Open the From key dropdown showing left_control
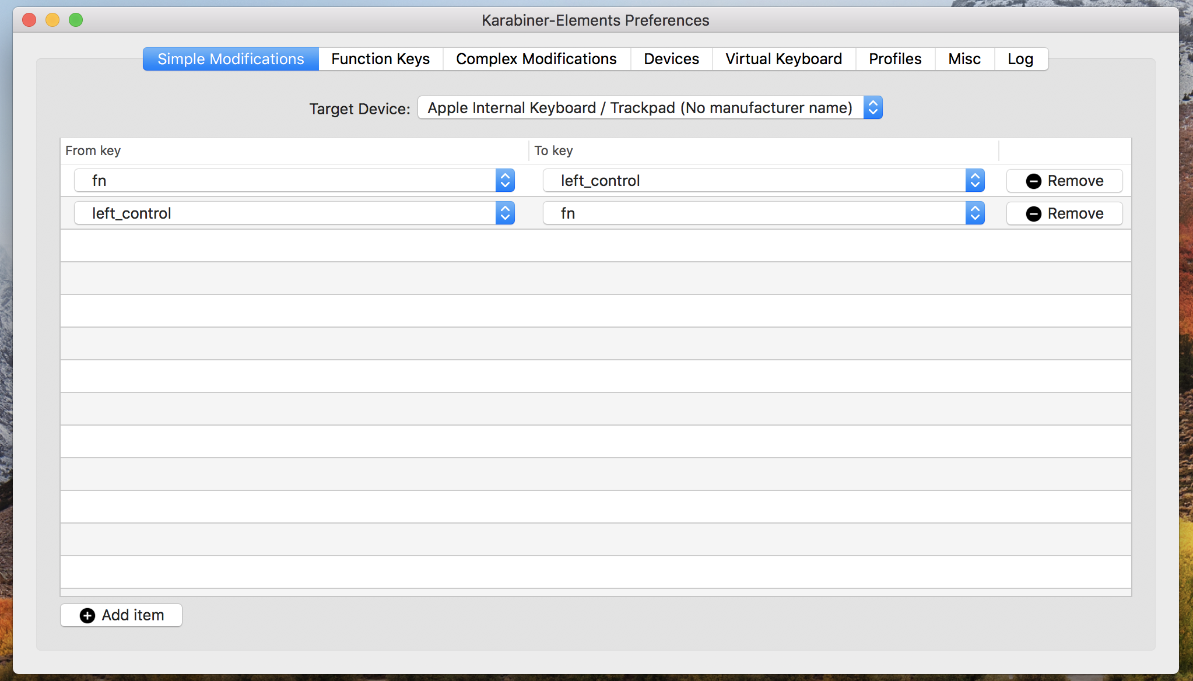 294,213
